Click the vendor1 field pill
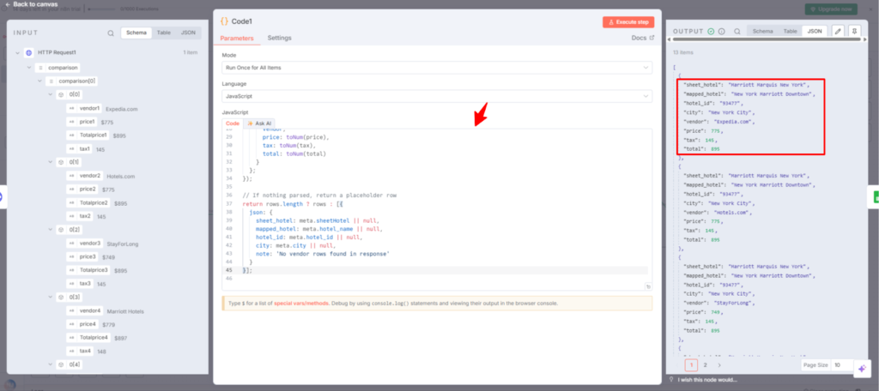879x391 pixels. pos(84,108)
